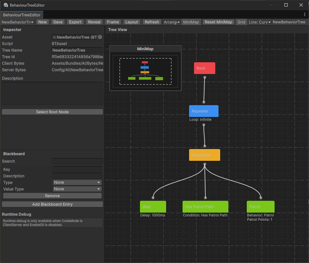The width and height of the screenshot is (309, 263).
Task: Switch to the BehaviourTreeEditor tab
Action: tap(22, 15)
